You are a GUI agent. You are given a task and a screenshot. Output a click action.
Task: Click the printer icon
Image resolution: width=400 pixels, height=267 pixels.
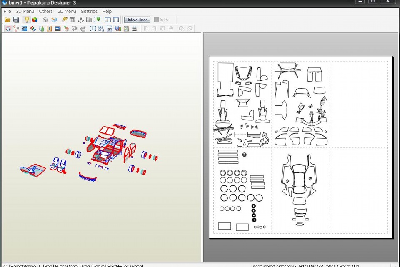135,29
